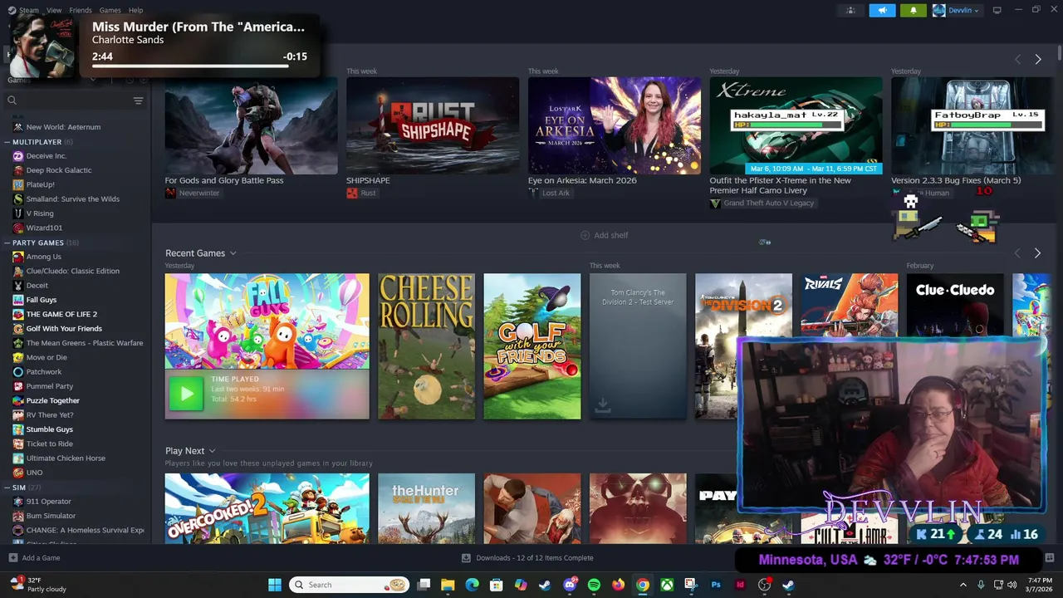Open the green notifications bell
The image size is (1063, 598).
[913, 10]
